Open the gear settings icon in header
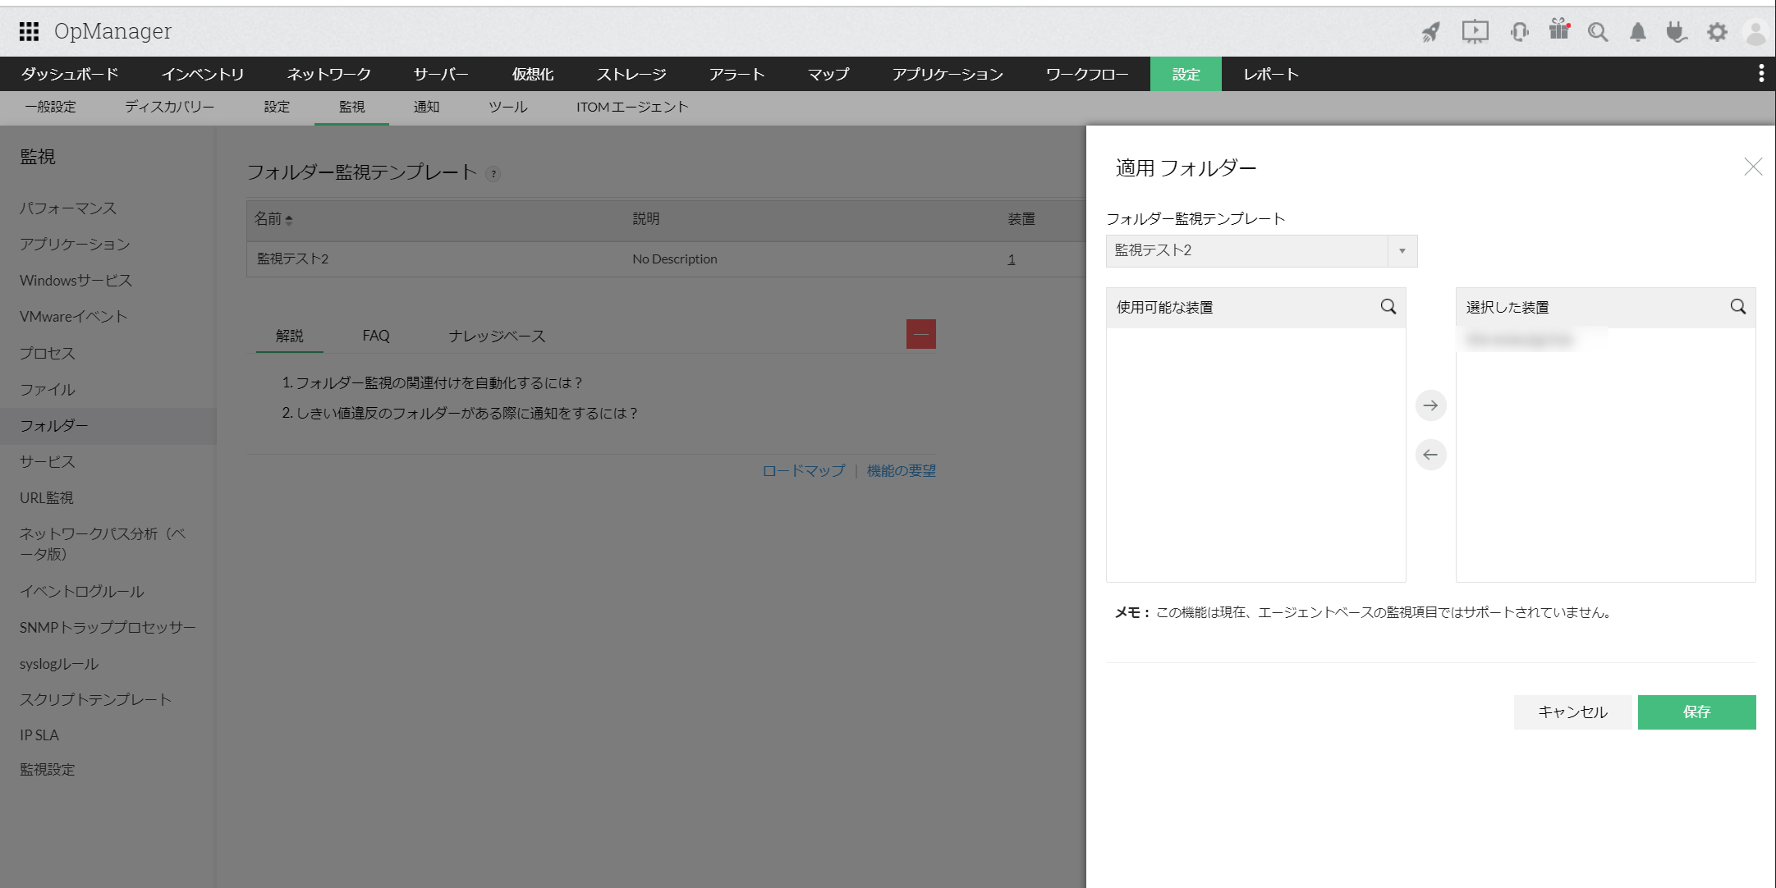Screen dimensions: 1776x888 [x=1717, y=32]
